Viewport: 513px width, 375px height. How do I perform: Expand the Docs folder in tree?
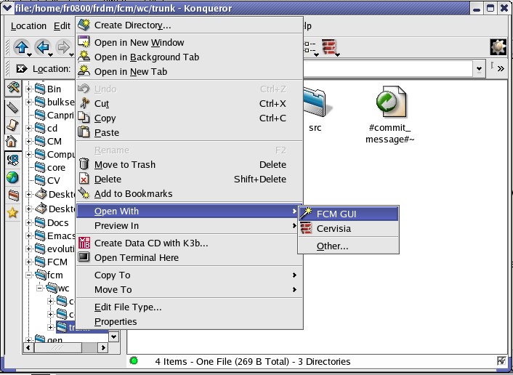(29, 222)
